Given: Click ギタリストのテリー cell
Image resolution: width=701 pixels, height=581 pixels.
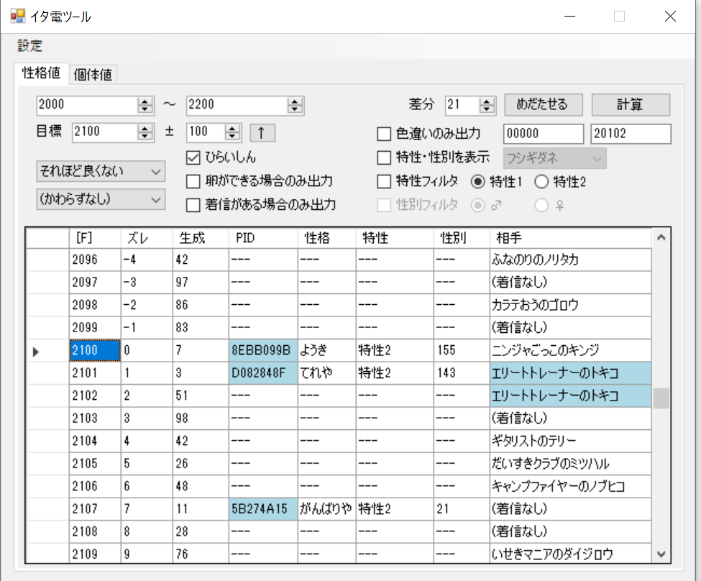Looking at the screenshot, I should click(570, 441).
